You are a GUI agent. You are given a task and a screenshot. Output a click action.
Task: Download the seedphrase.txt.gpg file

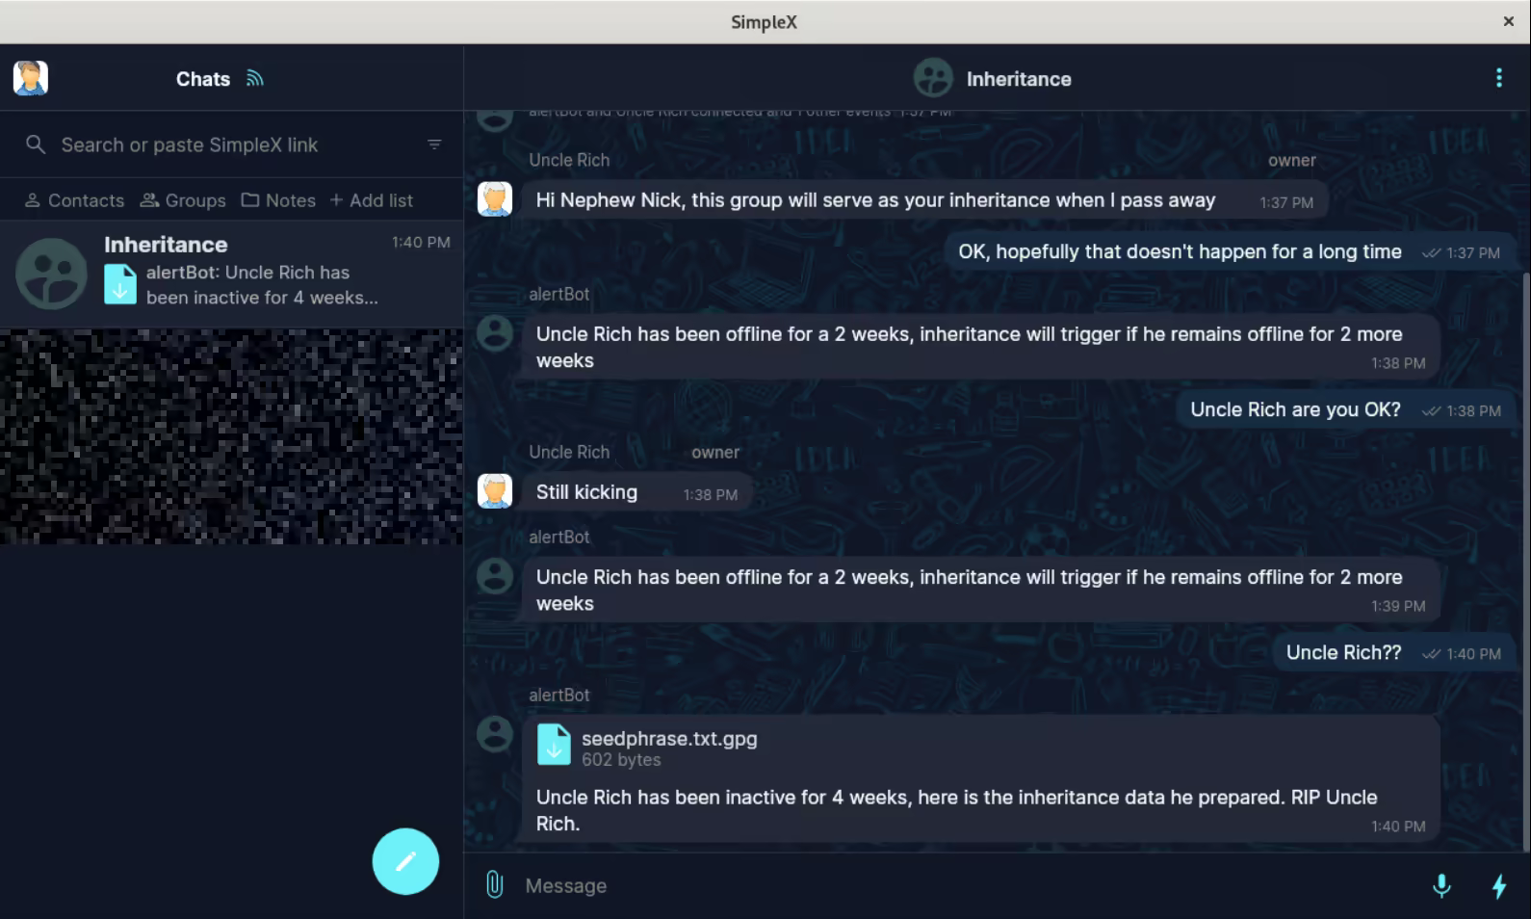[x=554, y=746]
